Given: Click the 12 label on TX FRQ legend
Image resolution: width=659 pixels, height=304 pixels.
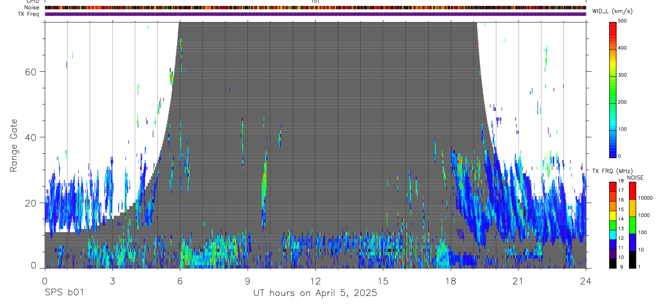Looking at the screenshot, I should click(621, 238).
